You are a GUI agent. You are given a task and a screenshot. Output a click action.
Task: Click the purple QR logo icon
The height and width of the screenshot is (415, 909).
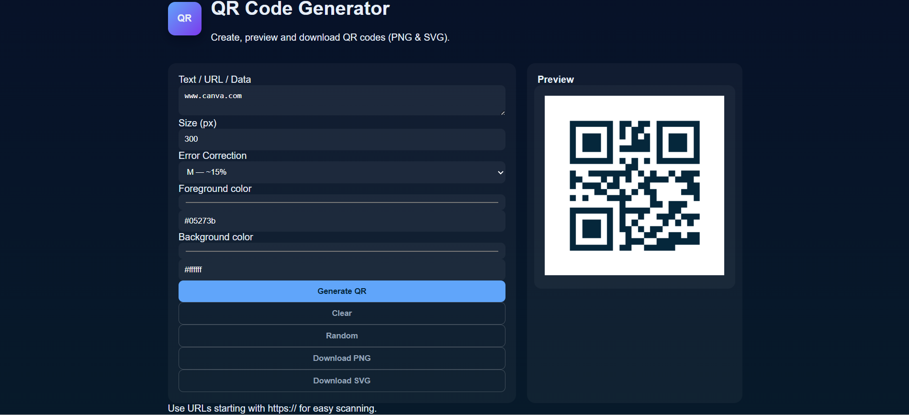184,18
